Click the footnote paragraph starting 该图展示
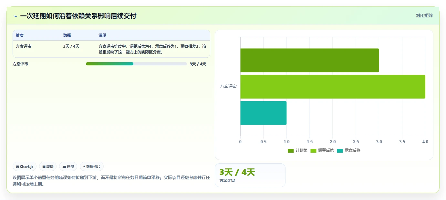Viewport: 446px width, 200px height. click(x=111, y=181)
